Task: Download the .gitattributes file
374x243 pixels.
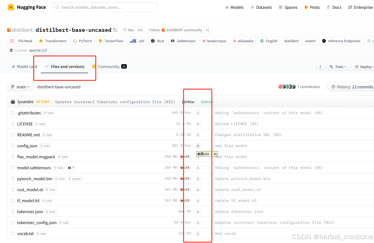Action: [x=198, y=113]
